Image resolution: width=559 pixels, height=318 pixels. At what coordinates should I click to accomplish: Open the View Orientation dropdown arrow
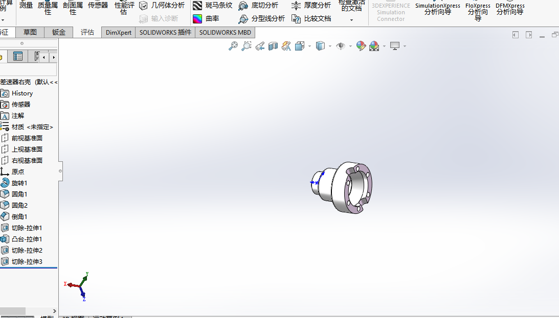309,46
